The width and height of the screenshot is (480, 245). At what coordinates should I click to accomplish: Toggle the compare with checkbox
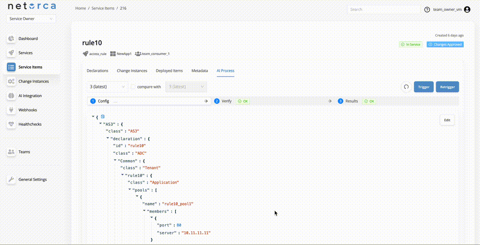[x=133, y=87]
